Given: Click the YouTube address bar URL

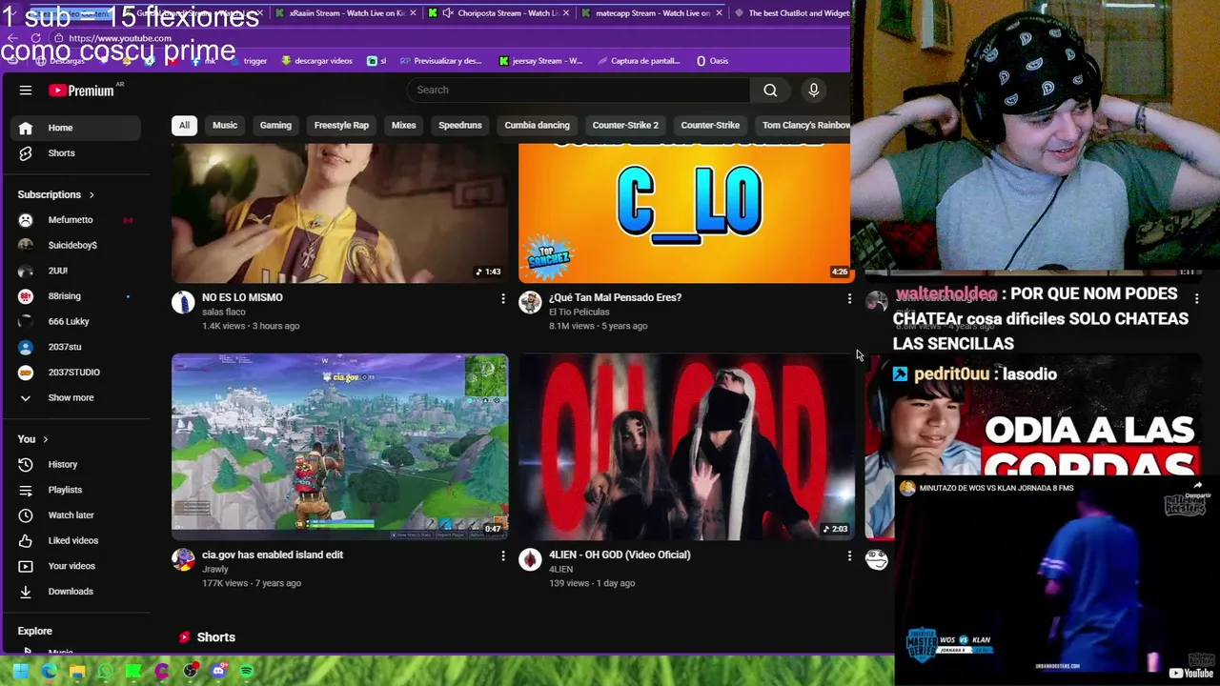Looking at the screenshot, I should [x=120, y=39].
